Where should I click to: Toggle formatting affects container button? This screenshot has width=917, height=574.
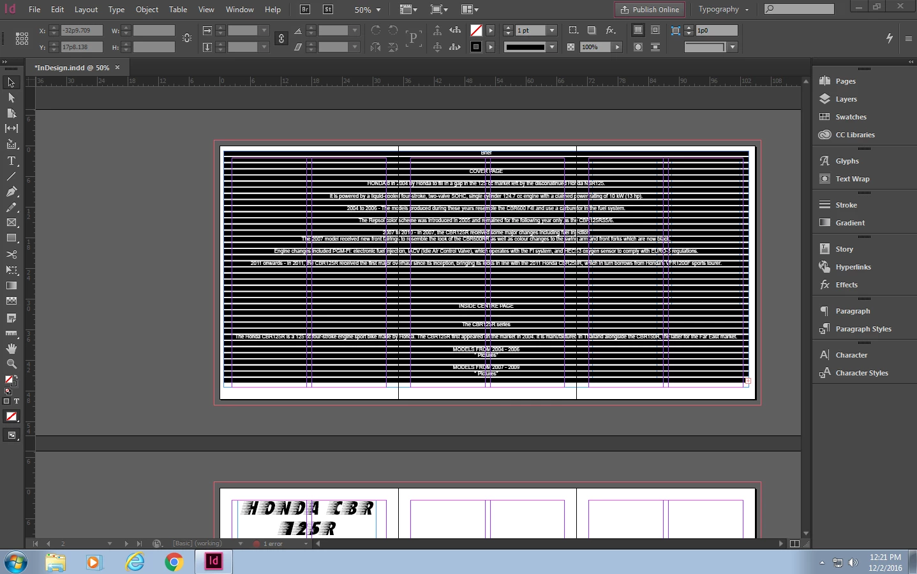[x=6, y=402]
